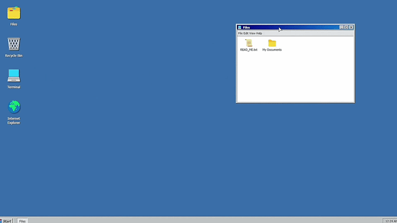Click the Files taskbar button
This screenshot has height=223, width=397.
pos(22,221)
